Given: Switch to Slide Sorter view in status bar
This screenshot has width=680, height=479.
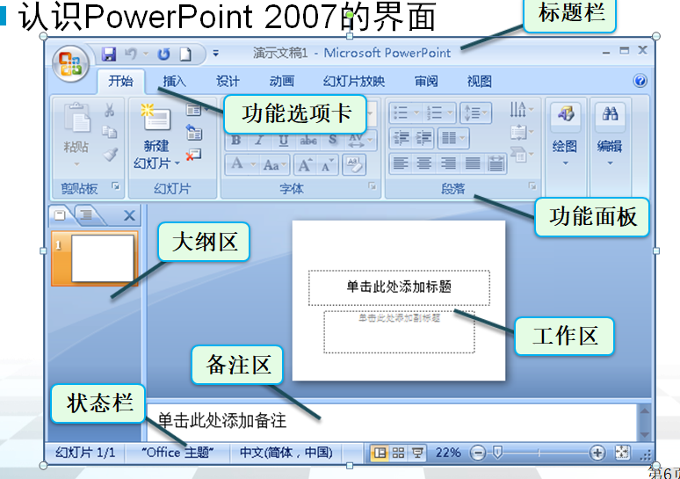Looking at the screenshot, I should coord(398,453).
